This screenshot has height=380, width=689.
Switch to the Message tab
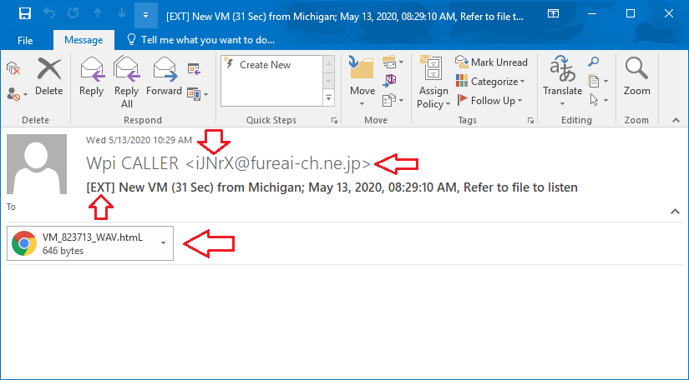click(84, 40)
